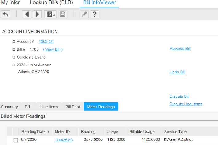Go to the next record
Image resolution: width=218 pixels, height=145 pixels.
pos(37,14)
